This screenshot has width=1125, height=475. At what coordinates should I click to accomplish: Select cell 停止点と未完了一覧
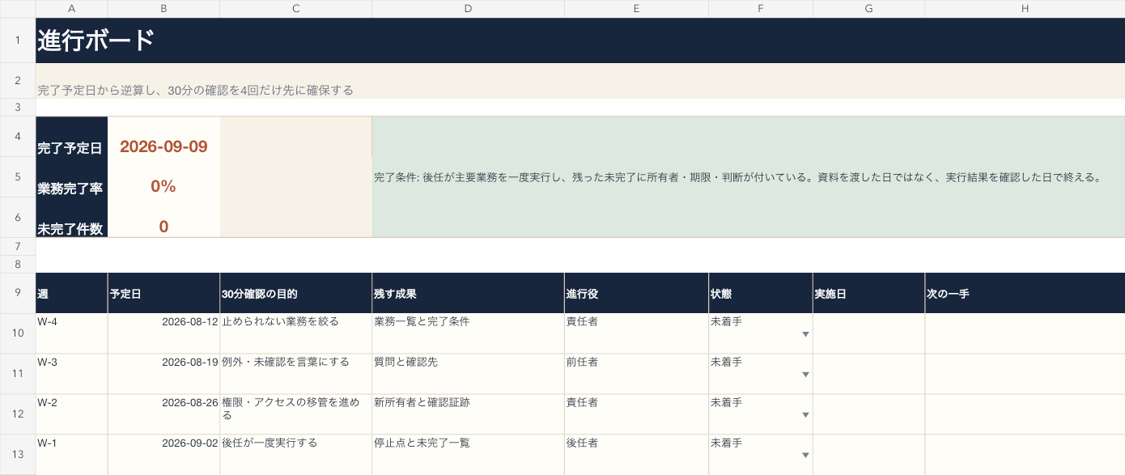[x=469, y=455]
